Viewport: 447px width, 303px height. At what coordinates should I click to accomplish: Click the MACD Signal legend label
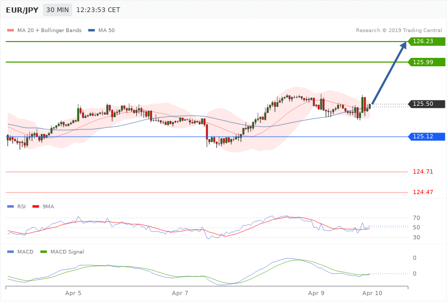click(67, 251)
